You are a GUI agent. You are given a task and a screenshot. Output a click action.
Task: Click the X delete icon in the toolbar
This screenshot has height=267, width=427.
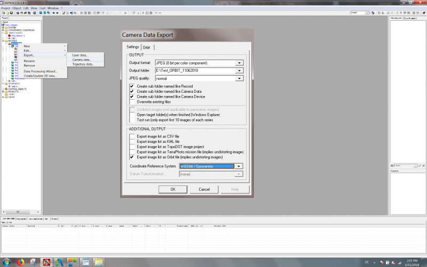pyautogui.click(x=156, y=13)
